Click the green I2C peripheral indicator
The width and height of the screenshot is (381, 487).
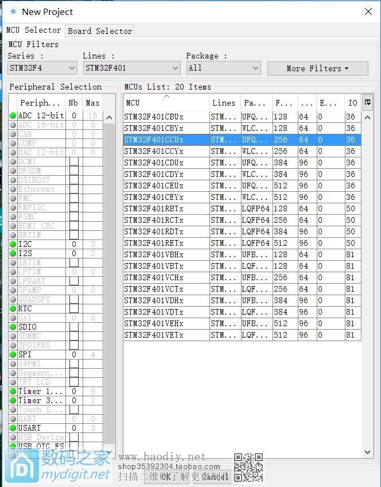click(x=13, y=244)
